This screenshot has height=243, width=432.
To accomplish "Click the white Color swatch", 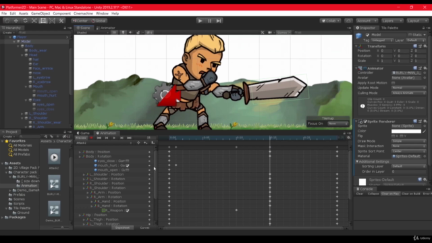I will (406, 131).
